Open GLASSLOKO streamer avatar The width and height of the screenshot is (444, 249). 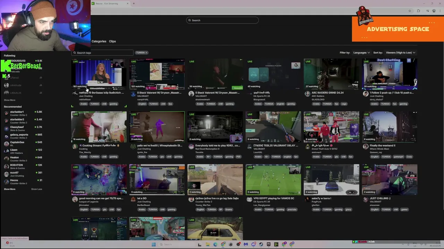(x=307, y=94)
